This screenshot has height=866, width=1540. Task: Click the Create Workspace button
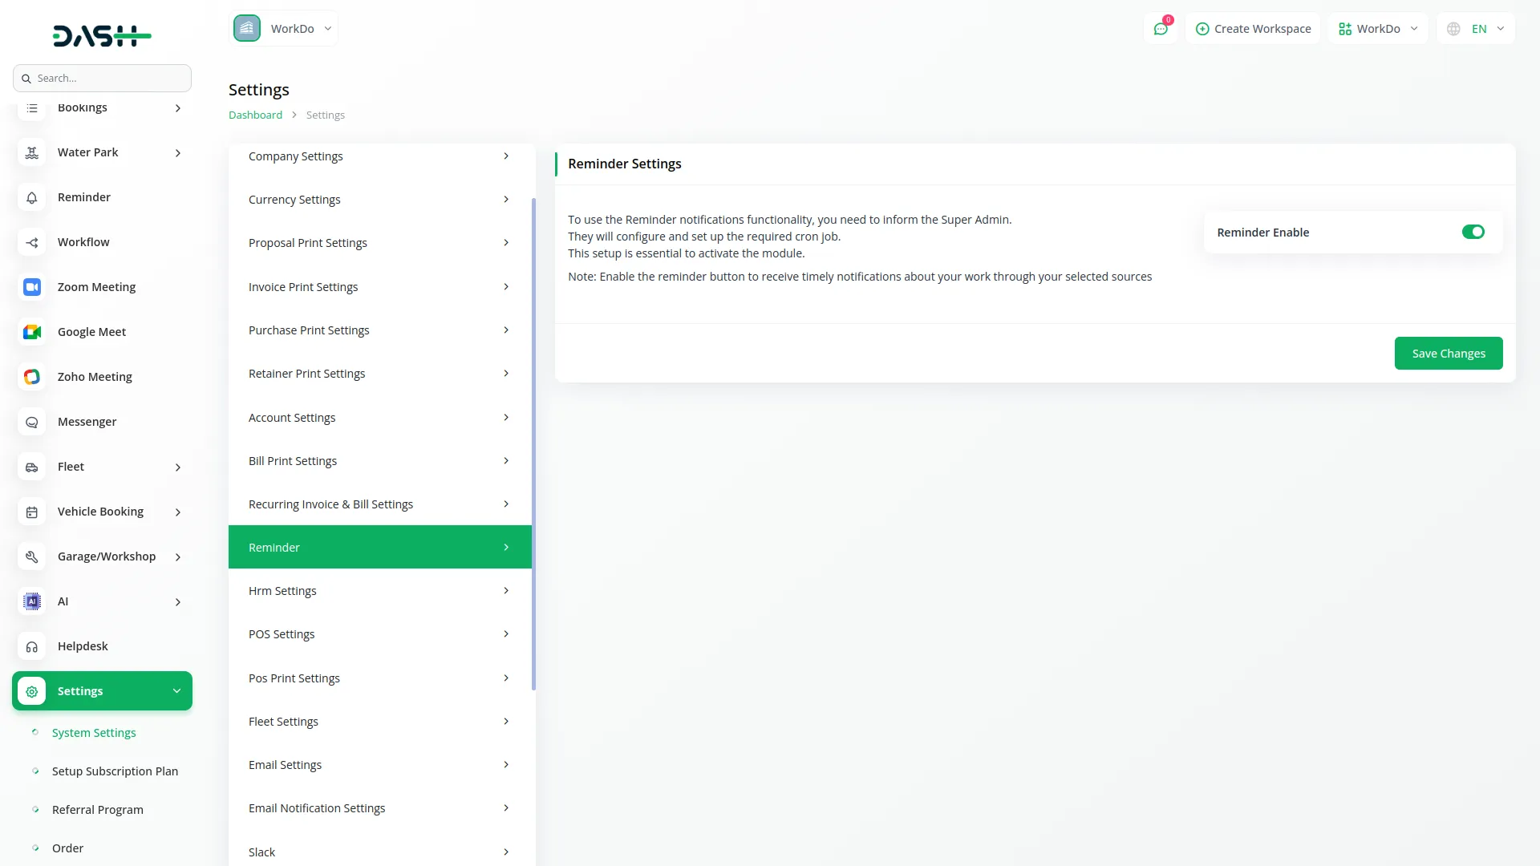point(1253,29)
